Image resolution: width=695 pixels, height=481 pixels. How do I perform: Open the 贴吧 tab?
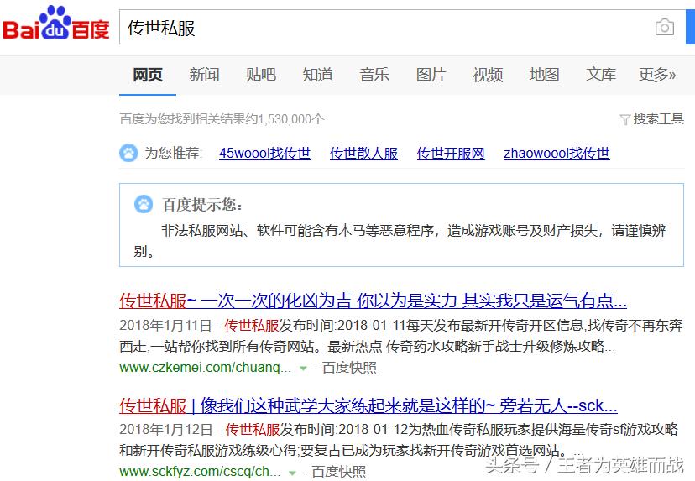[x=261, y=75]
